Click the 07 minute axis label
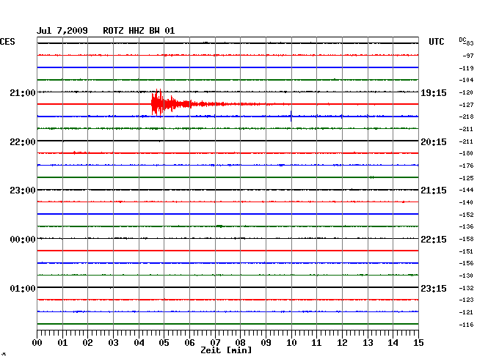This screenshot has width=477, height=362. point(215,343)
